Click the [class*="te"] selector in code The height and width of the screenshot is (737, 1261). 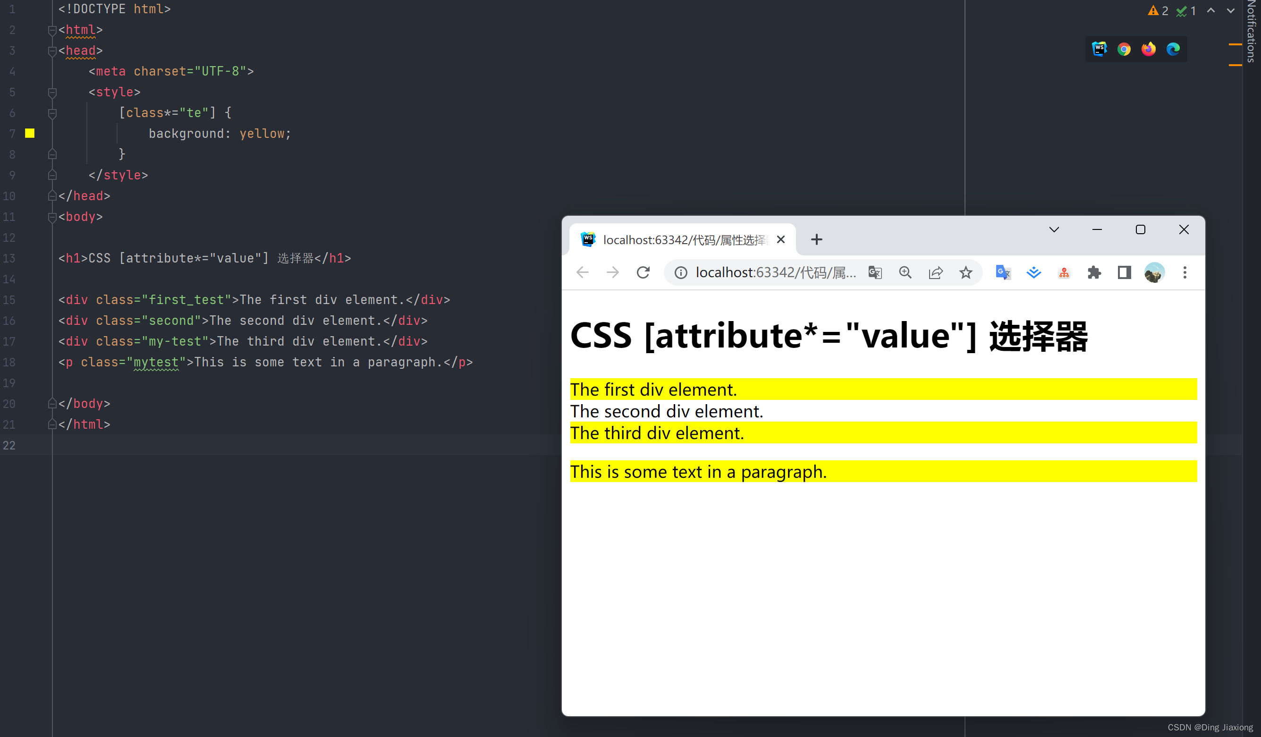167,113
